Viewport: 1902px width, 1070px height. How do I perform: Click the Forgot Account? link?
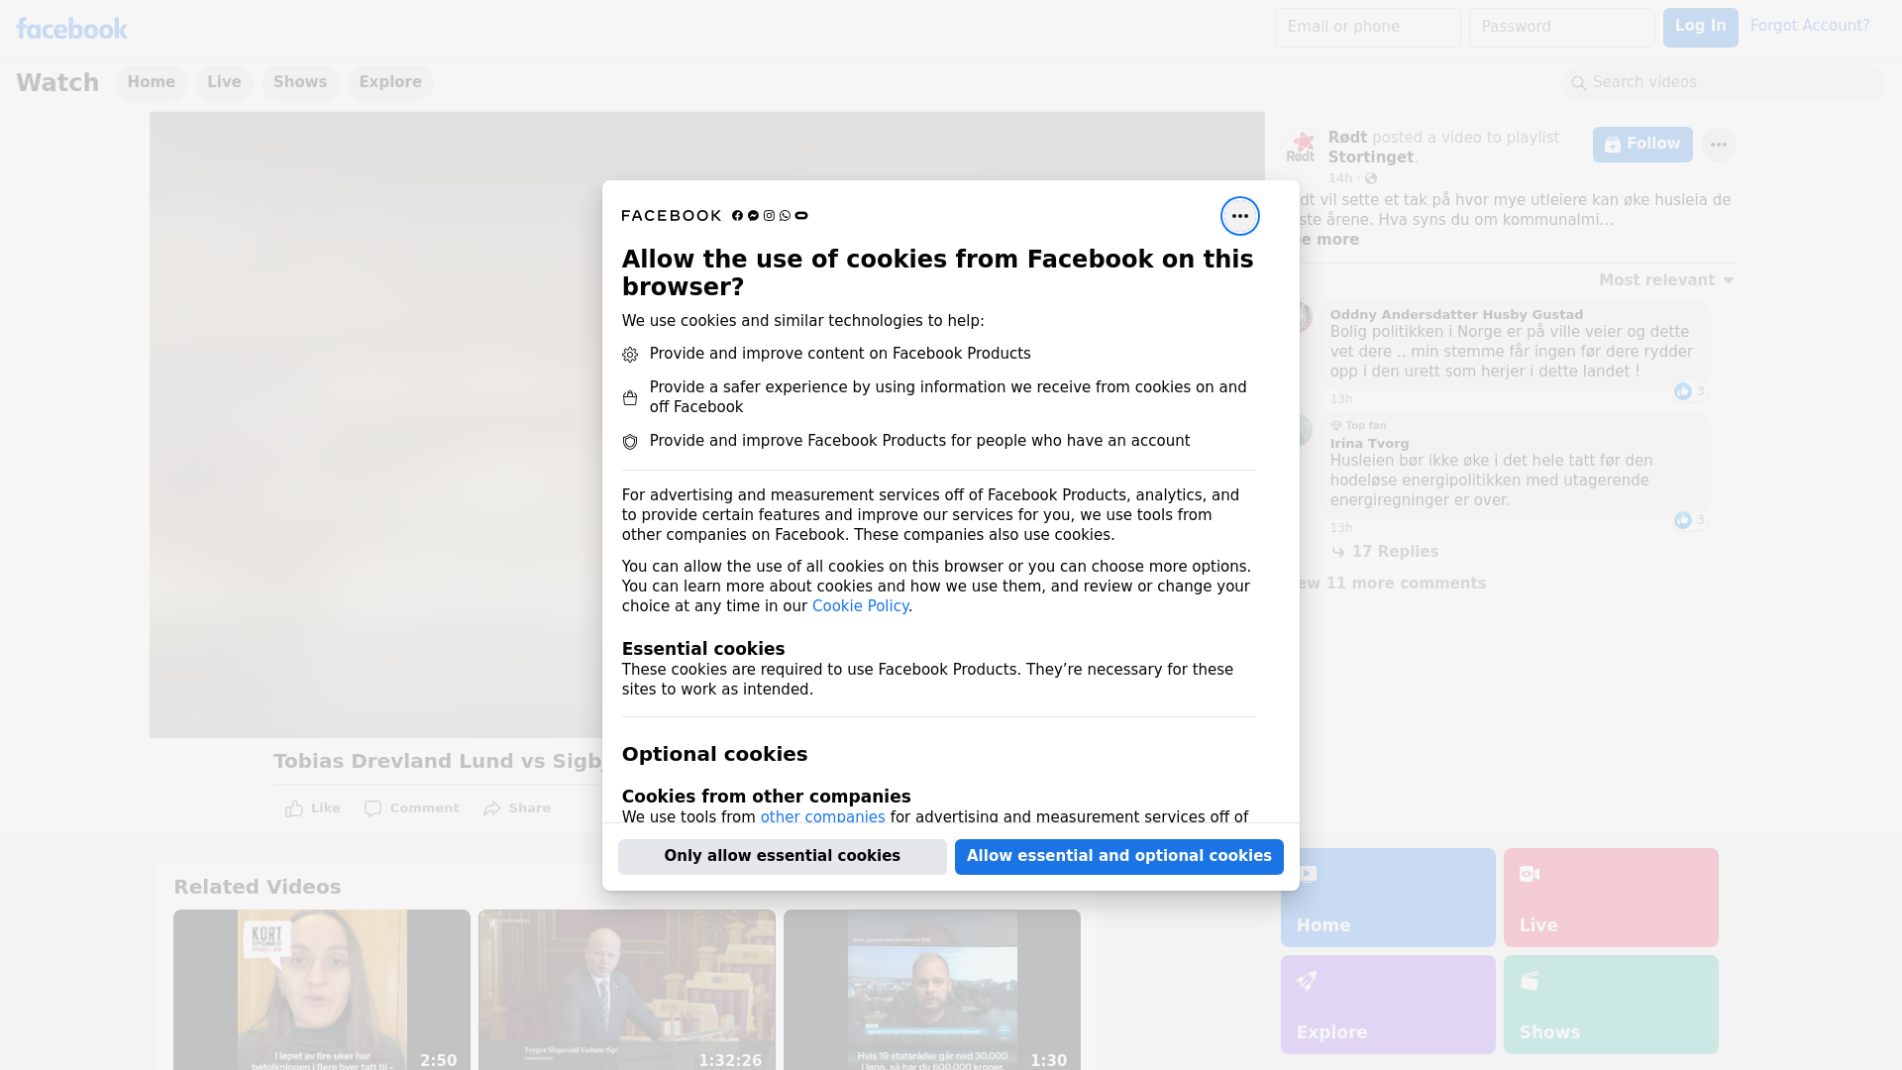[x=1810, y=26]
